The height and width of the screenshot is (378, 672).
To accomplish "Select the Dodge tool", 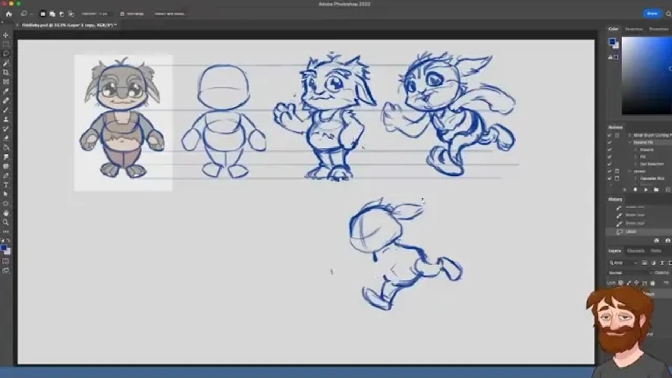I will [x=6, y=166].
